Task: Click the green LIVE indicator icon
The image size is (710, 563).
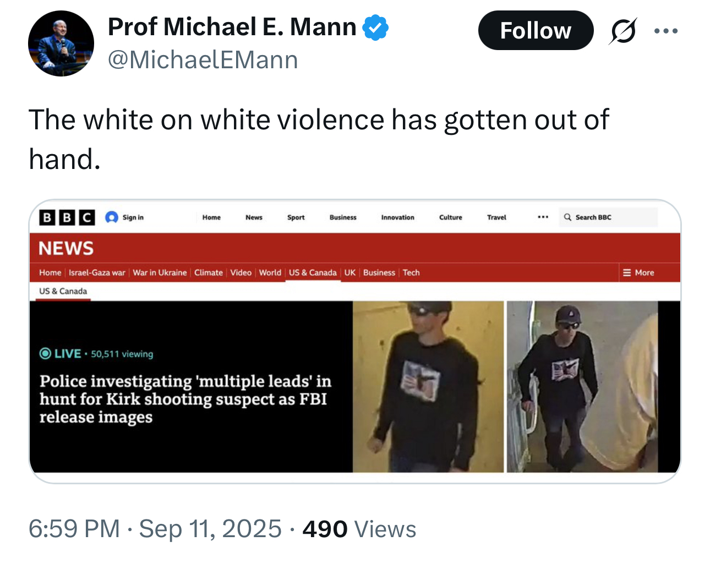Action: coord(45,353)
